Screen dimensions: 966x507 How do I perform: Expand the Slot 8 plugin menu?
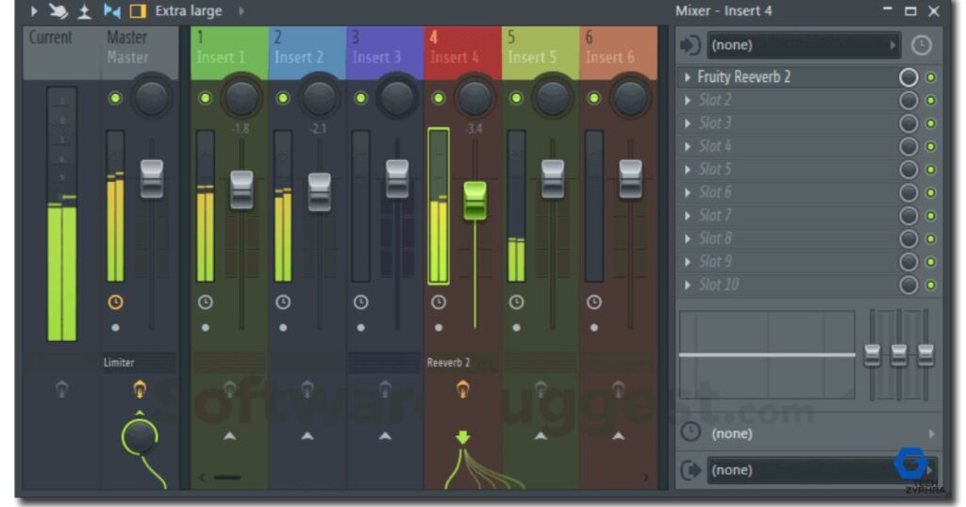coord(688,238)
